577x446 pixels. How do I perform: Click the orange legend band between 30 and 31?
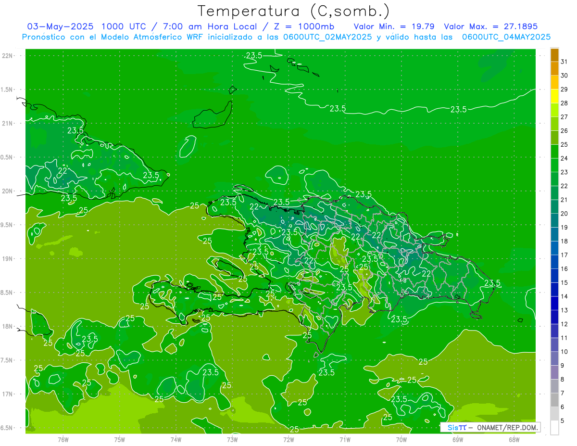(x=554, y=69)
